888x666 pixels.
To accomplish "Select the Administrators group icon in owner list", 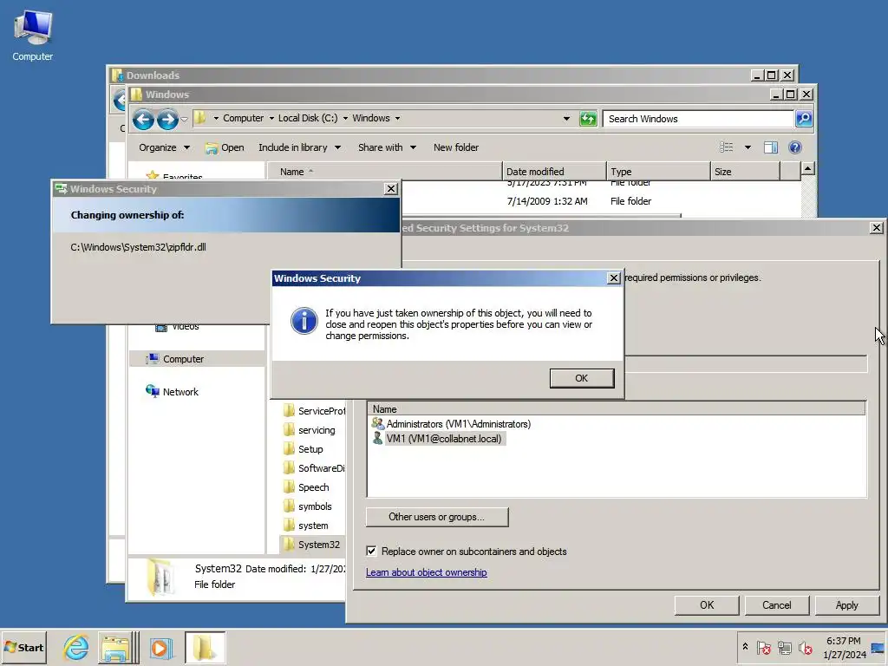I will [377, 423].
